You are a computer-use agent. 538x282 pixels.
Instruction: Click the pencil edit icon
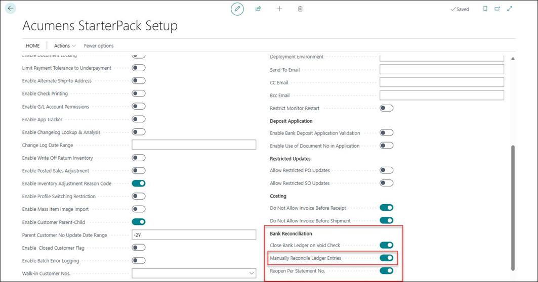point(237,9)
